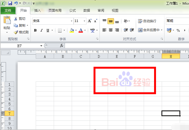Image resolution: width=189 pixels, height=130 pixels.
Task: Toggle Underline formatting
Action: 48,30
